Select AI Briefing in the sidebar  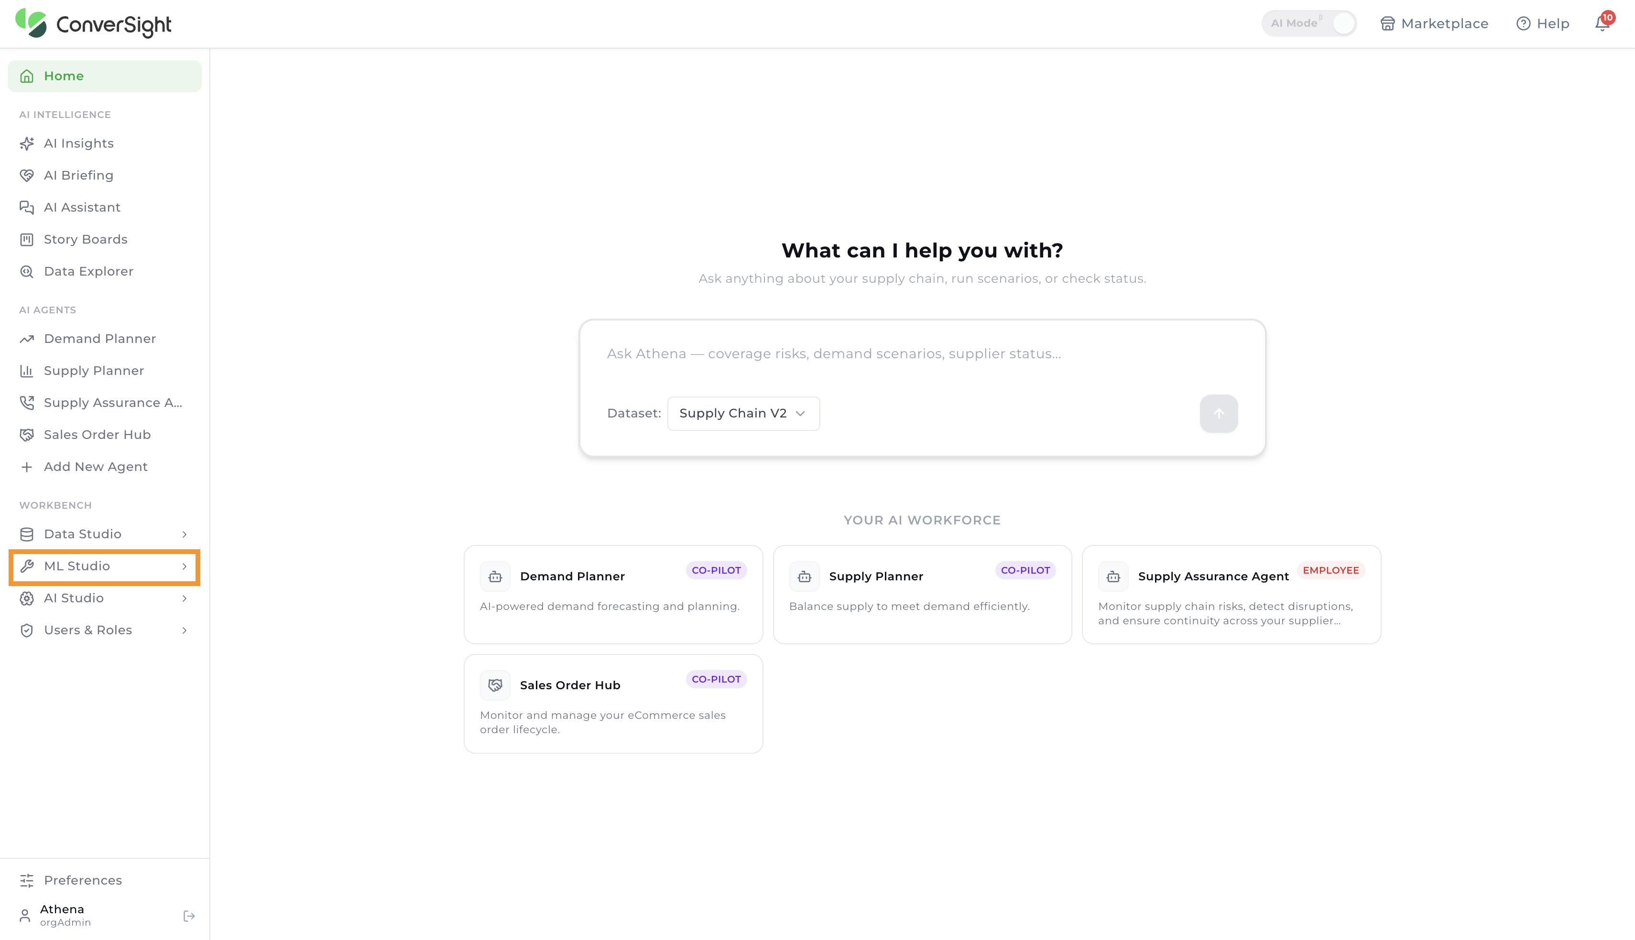coord(105,176)
